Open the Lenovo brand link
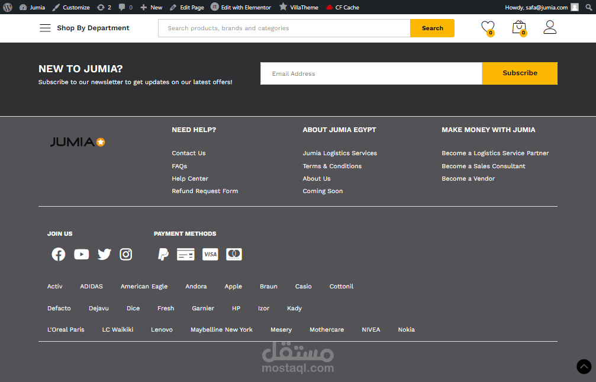This screenshot has width=596, height=382. (x=162, y=329)
